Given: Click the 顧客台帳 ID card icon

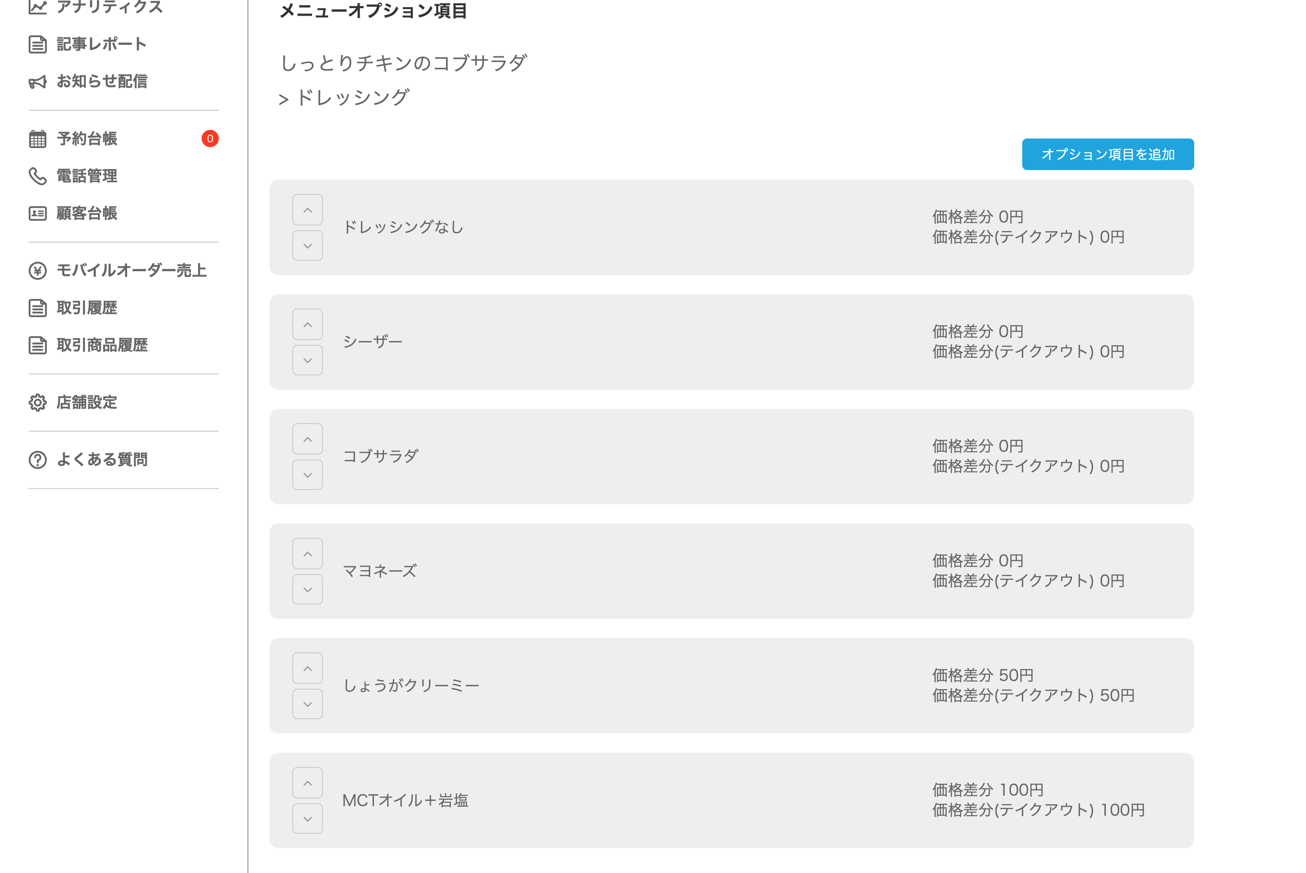Looking at the screenshot, I should (x=37, y=213).
